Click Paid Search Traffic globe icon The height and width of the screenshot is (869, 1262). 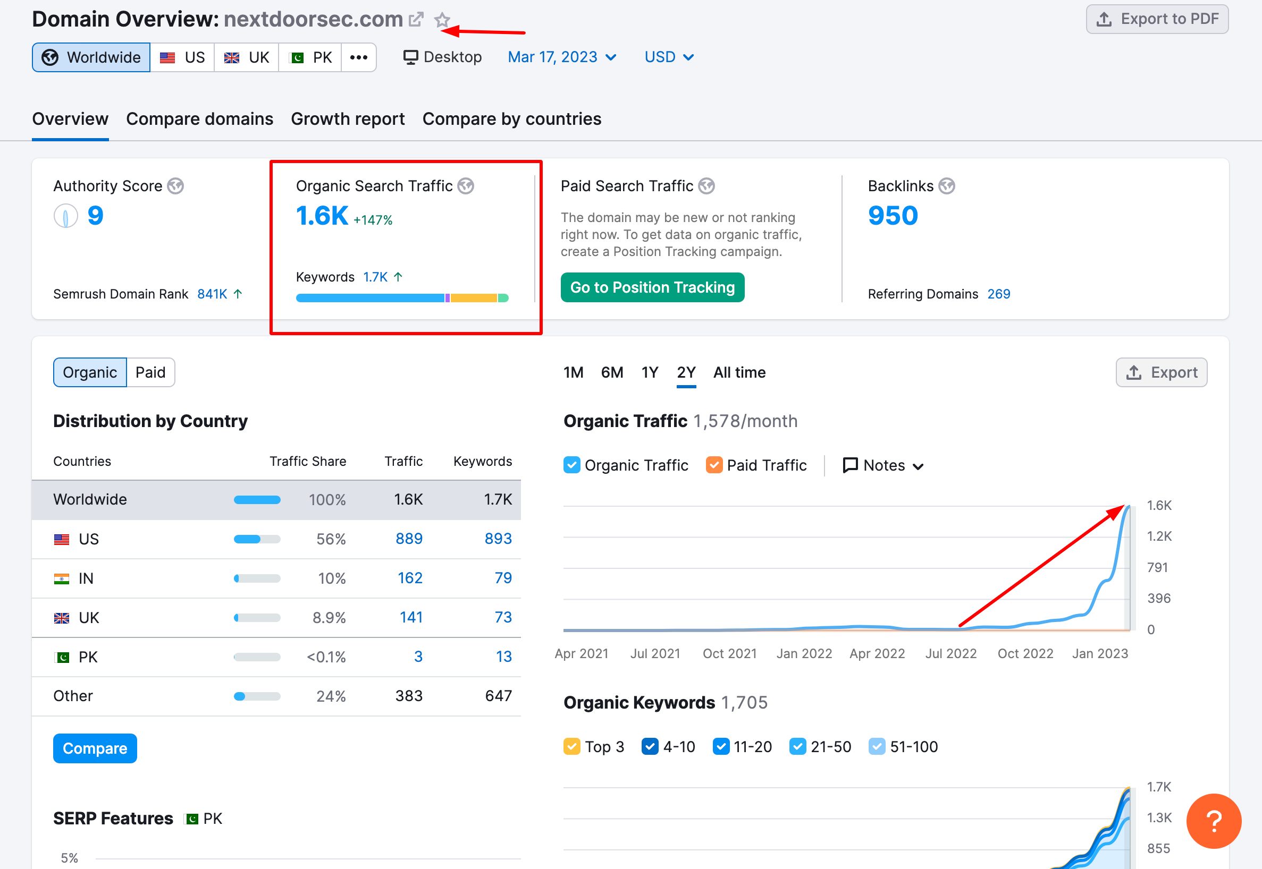(x=706, y=186)
